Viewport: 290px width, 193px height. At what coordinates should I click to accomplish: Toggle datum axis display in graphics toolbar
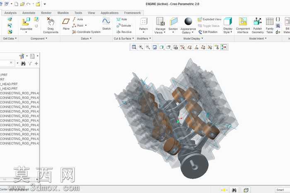tap(196, 47)
